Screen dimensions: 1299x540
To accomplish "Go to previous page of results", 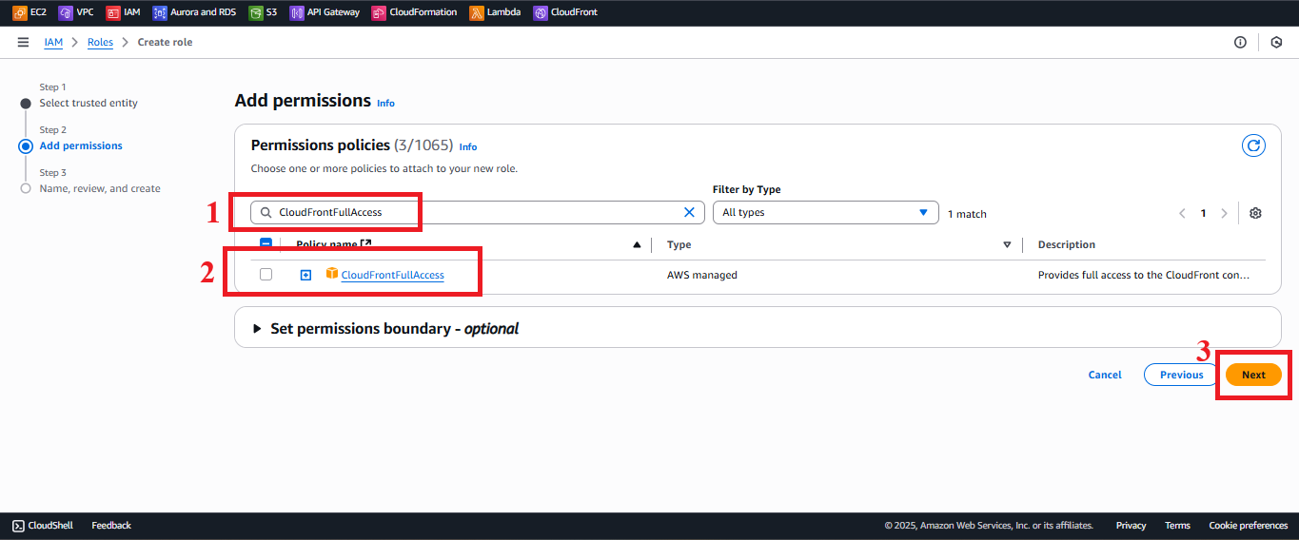I will 1182,213.
